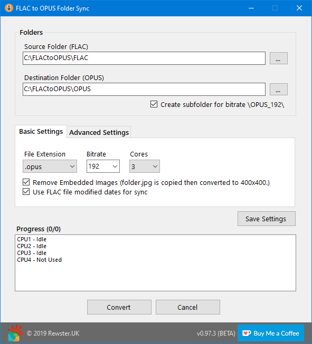Screen dimensions: 312x344
Task: Browse for the Source Folder (FLAC)
Action: [279, 58]
